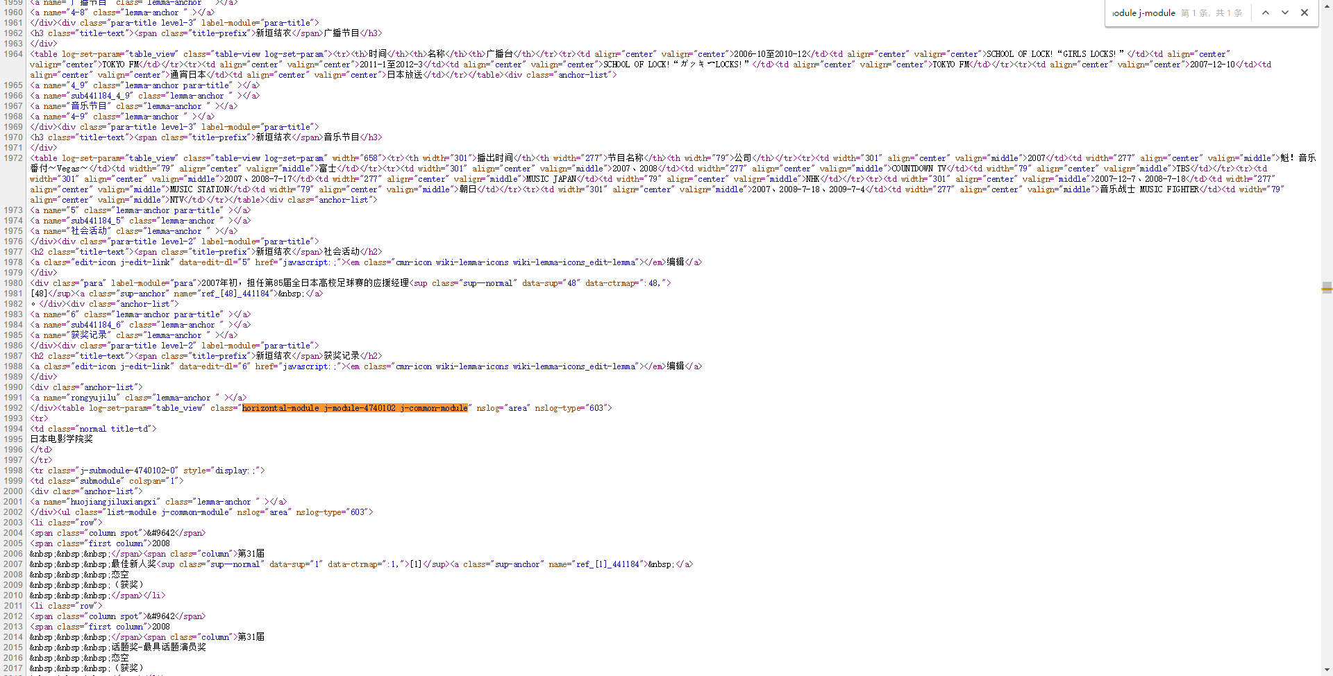This screenshot has width=1333, height=676.
Task: Jump to the next find result arrow
Action: pos(1285,12)
